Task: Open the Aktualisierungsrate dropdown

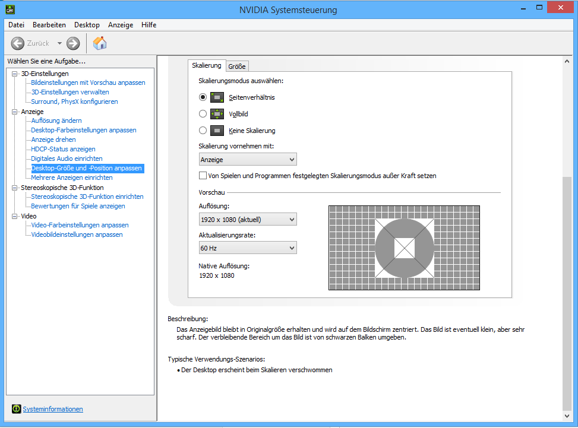Action: click(248, 248)
